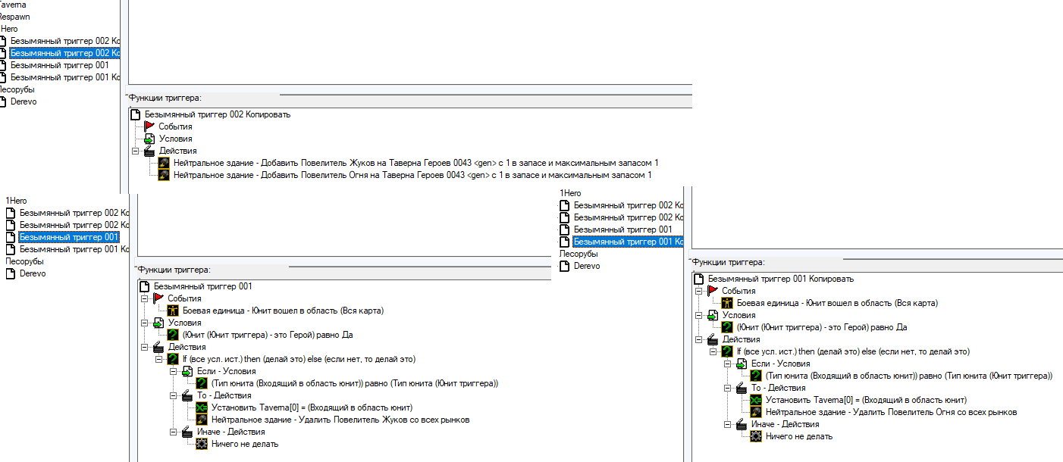Select Удалить Повелитель Жуков со всех рынков action
The width and height of the screenshot is (1063, 462).
340,420
